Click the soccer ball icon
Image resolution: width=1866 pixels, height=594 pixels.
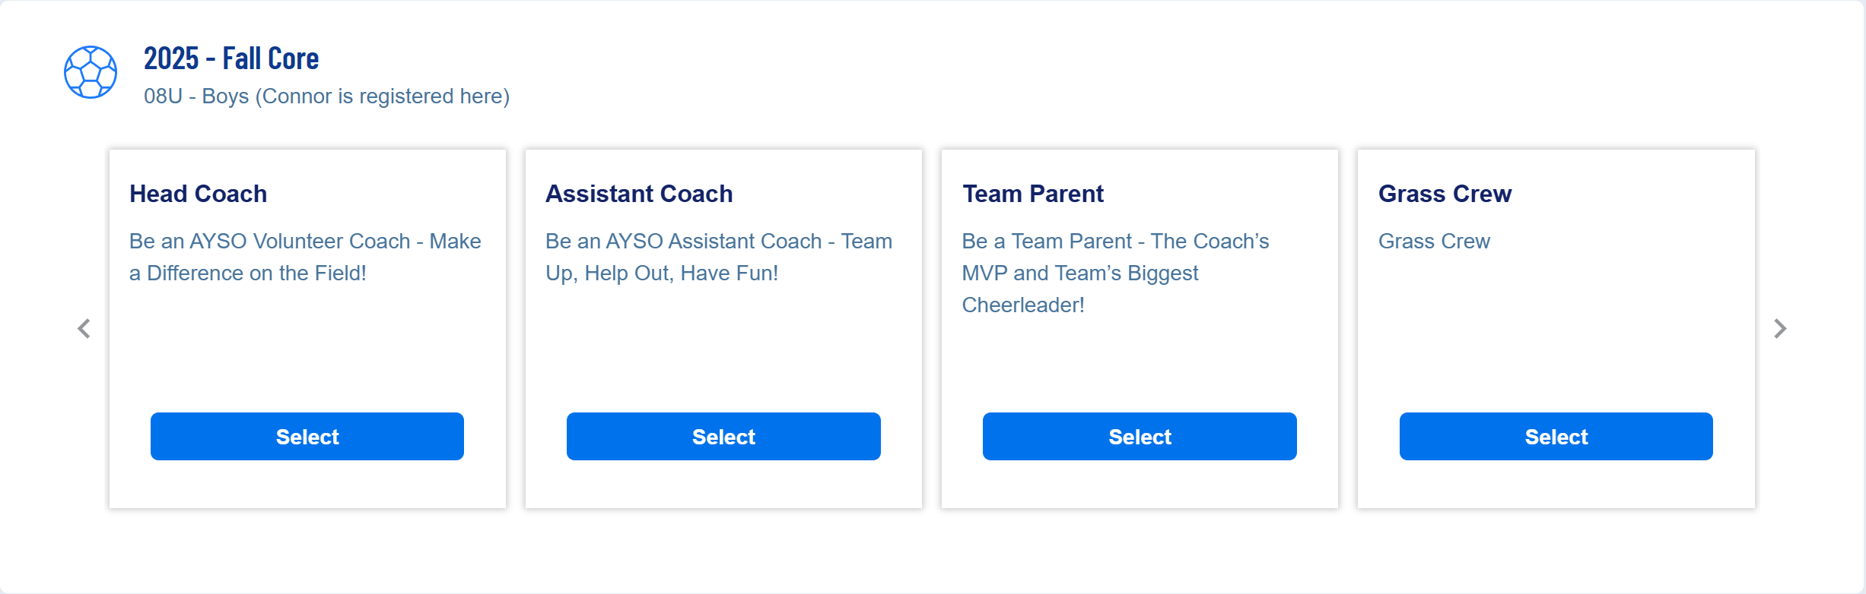91,72
